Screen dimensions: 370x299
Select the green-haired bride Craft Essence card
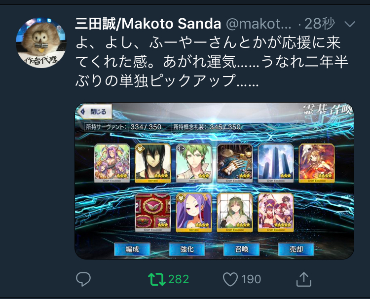pos(235,212)
